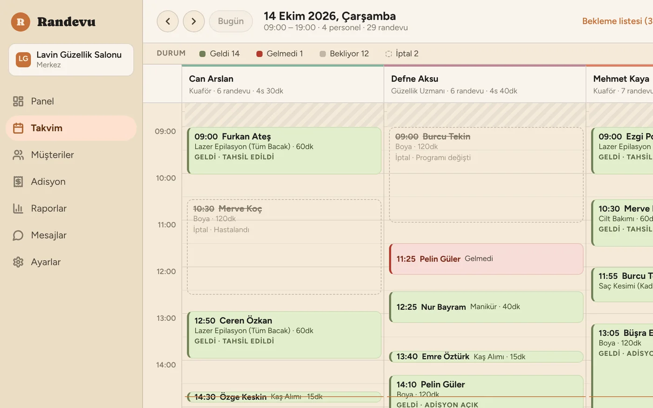653x408 pixels.
Task: Select the Takvim calendar icon
Action: (18, 128)
